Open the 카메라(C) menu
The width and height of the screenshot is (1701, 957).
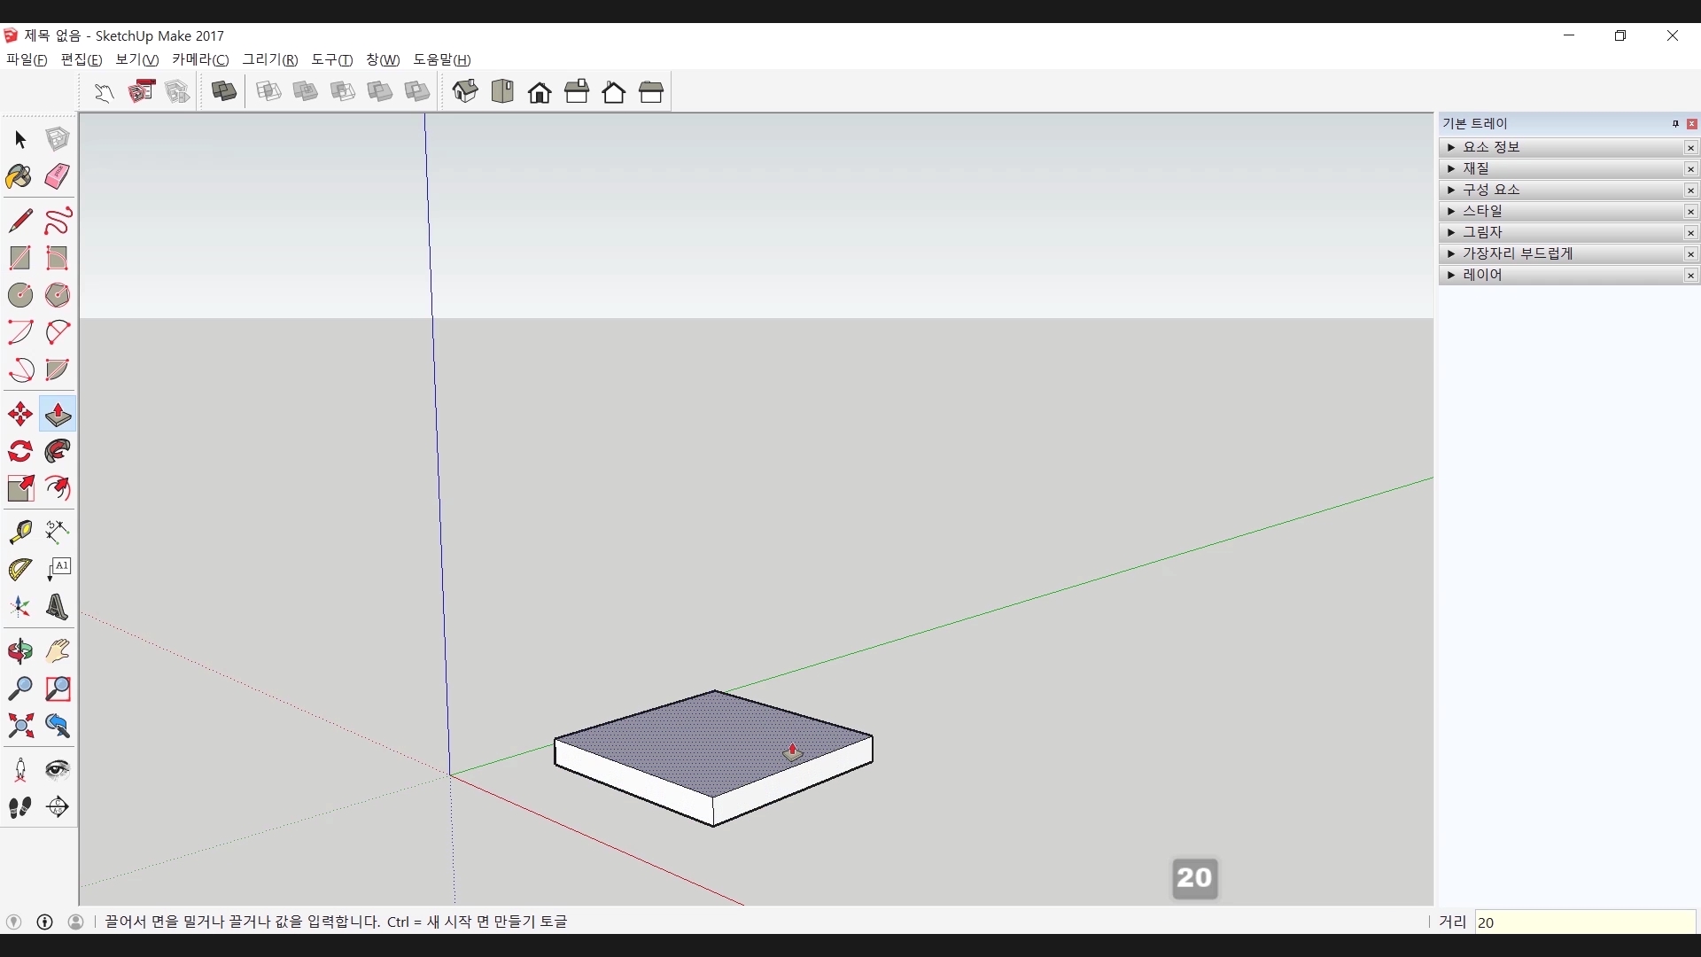(200, 59)
